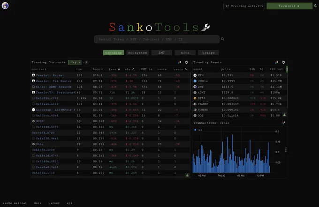
Task: Expand the day timeframe dropdown
Action: pyautogui.click(x=75, y=62)
